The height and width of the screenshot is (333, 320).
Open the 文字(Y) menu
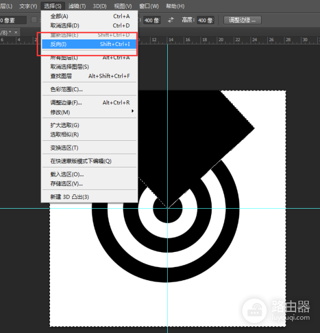pos(28,6)
